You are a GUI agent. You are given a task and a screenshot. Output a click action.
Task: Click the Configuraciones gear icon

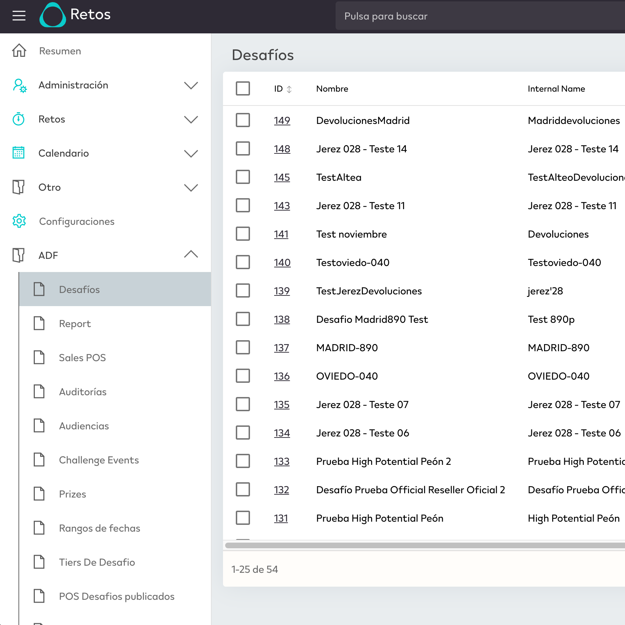19,221
